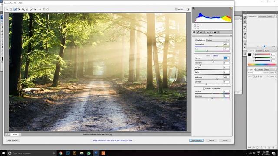Switch to Paths tab in Photoshop
The width and height of the screenshot is (278, 156).
267,70
